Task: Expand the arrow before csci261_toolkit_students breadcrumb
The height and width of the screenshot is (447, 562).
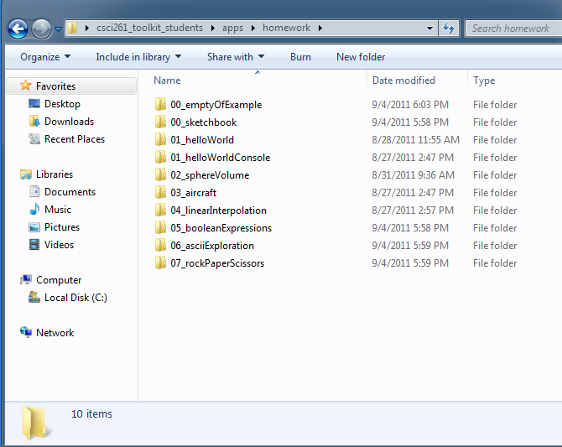Action: click(x=87, y=28)
